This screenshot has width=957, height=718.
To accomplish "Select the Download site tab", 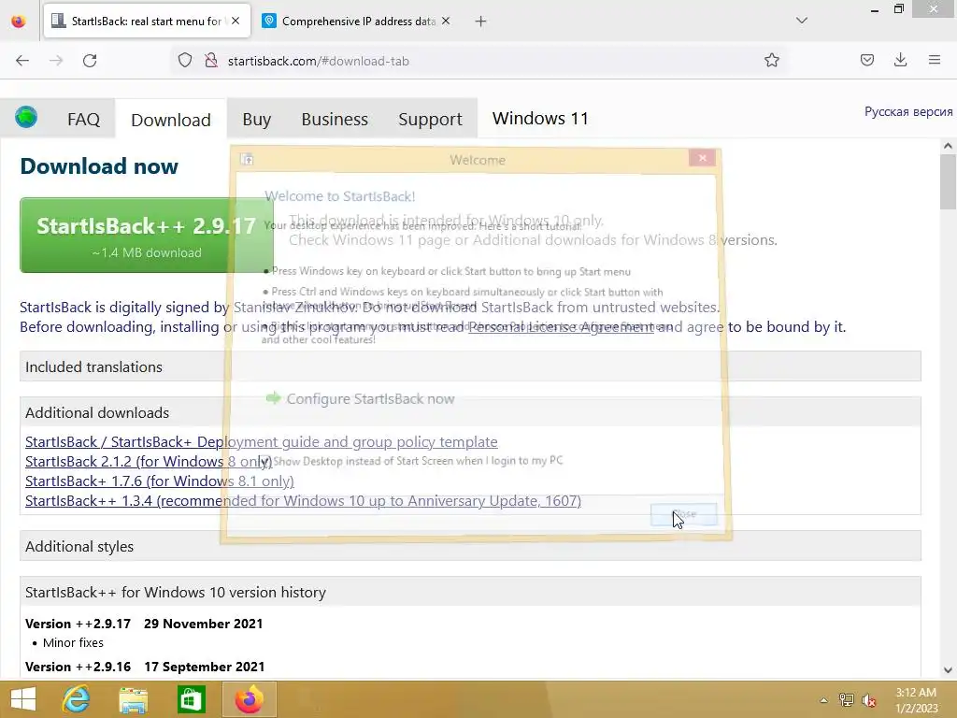I will pyautogui.click(x=171, y=120).
